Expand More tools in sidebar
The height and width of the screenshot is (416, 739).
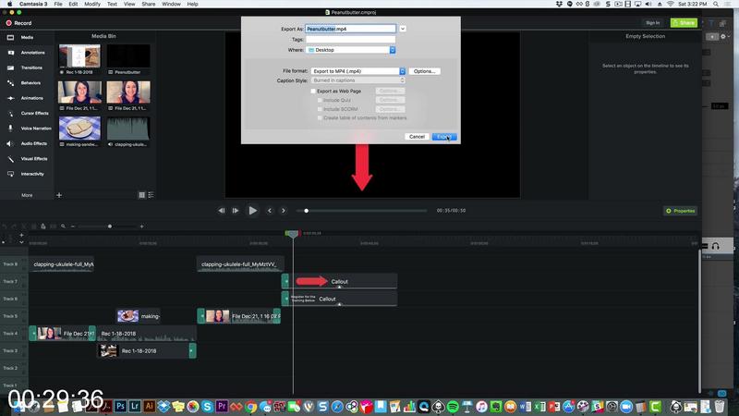[27, 195]
